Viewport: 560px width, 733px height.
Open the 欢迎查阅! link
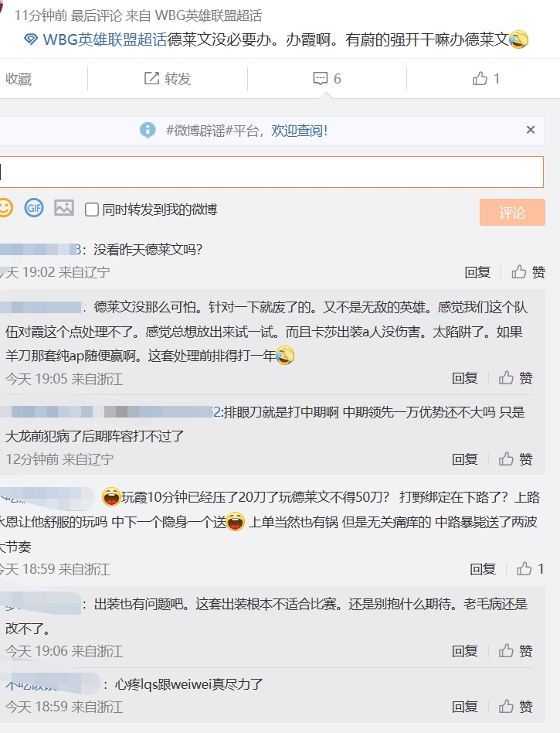[300, 131]
